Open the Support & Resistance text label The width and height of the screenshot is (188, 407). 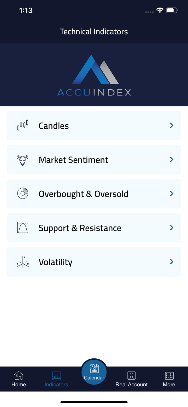pyautogui.click(x=80, y=228)
